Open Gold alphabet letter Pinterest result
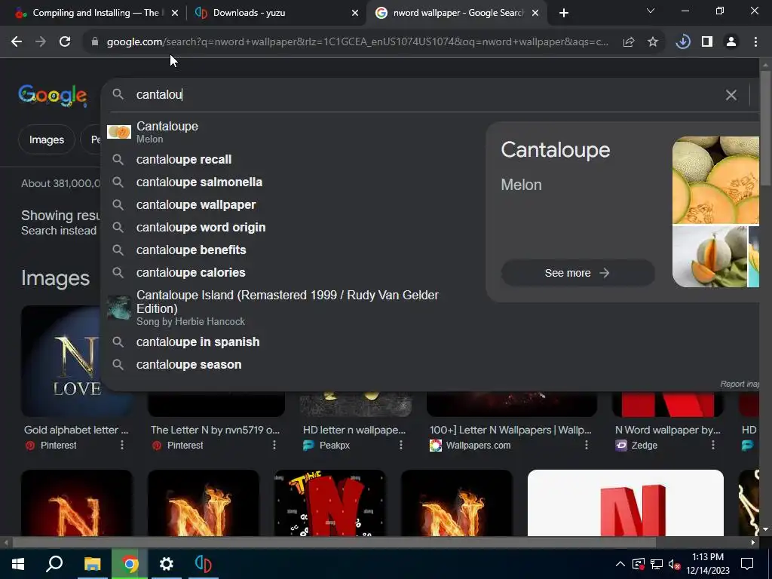772x579 pixels. [76, 430]
